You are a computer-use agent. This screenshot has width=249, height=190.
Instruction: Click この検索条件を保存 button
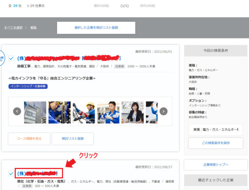(x=216, y=143)
